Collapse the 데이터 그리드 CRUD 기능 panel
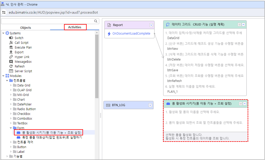Screen dimensions: 265x160 coord(243,25)
